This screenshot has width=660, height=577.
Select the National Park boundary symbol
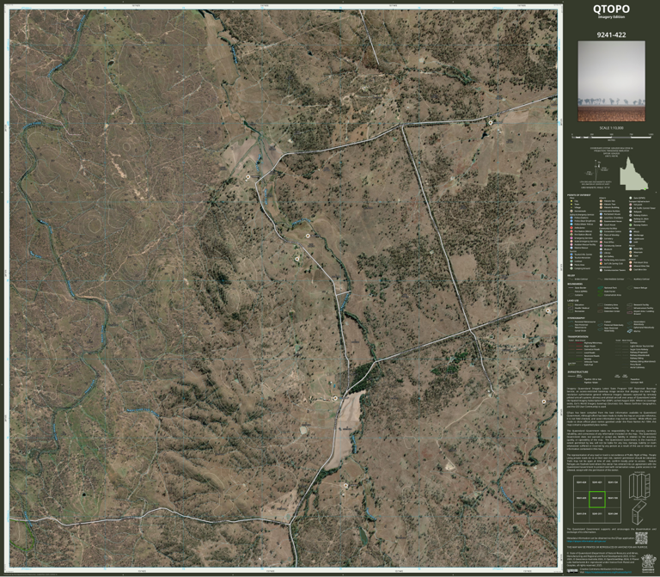(600, 288)
